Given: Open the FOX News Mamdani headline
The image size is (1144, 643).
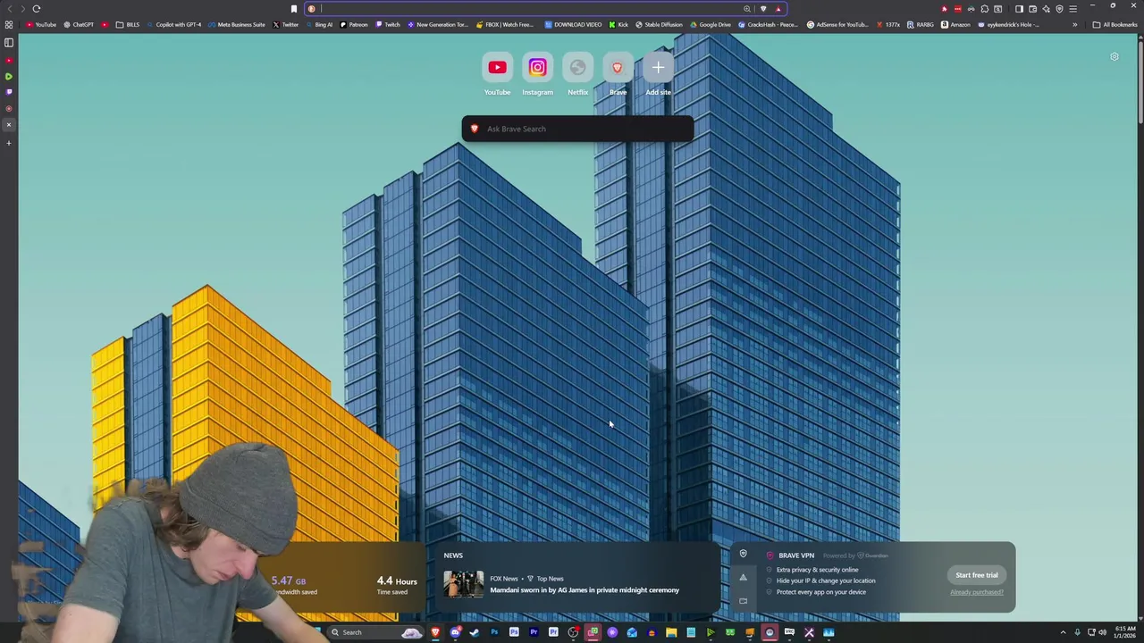Looking at the screenshot, I should click(x=585, y=590).
